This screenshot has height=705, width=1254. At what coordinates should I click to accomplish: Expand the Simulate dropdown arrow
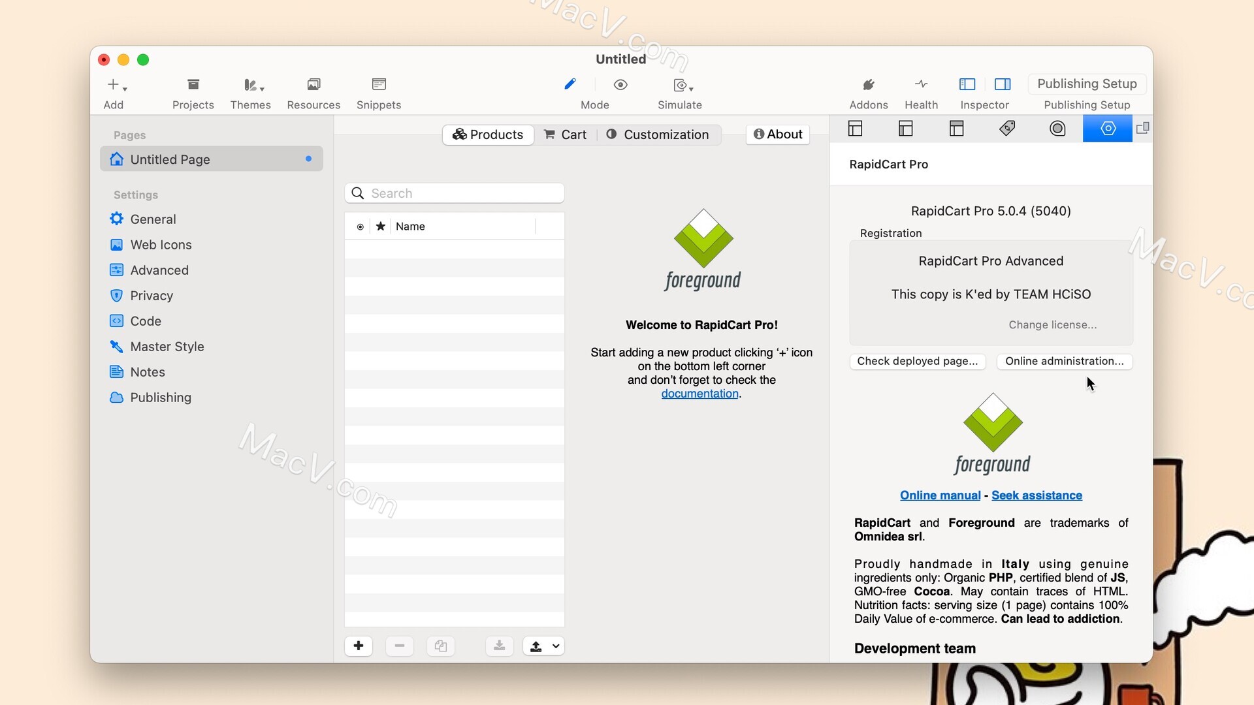691,89
